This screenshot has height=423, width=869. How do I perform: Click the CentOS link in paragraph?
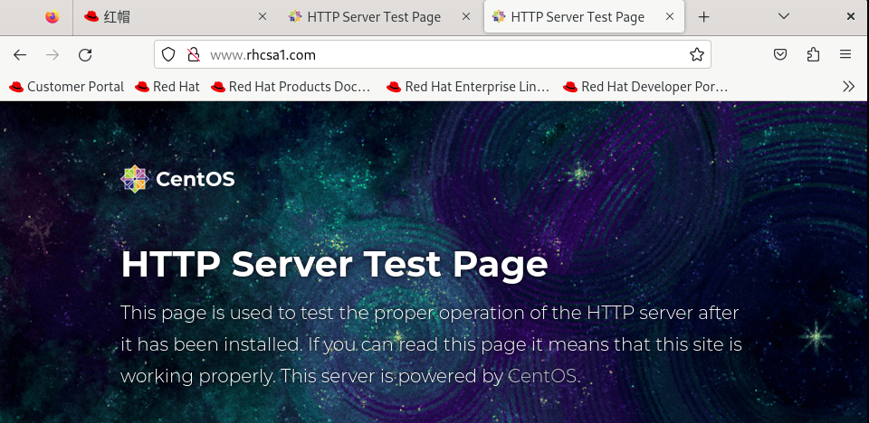pyautogui.click(x=543, y=376)
